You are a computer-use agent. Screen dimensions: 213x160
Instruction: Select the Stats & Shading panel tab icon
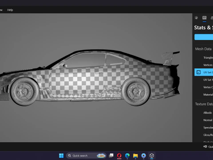pyautogui.click(x=205, y=18)
